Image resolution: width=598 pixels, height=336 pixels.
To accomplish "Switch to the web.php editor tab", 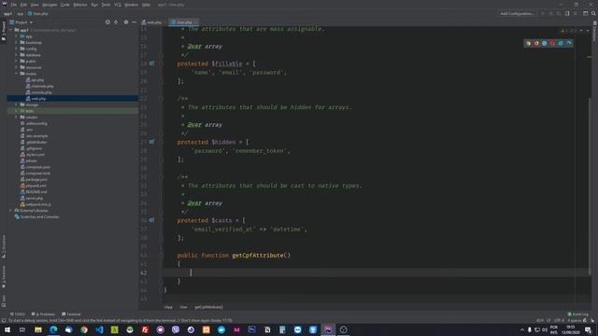I will [151, 22].
